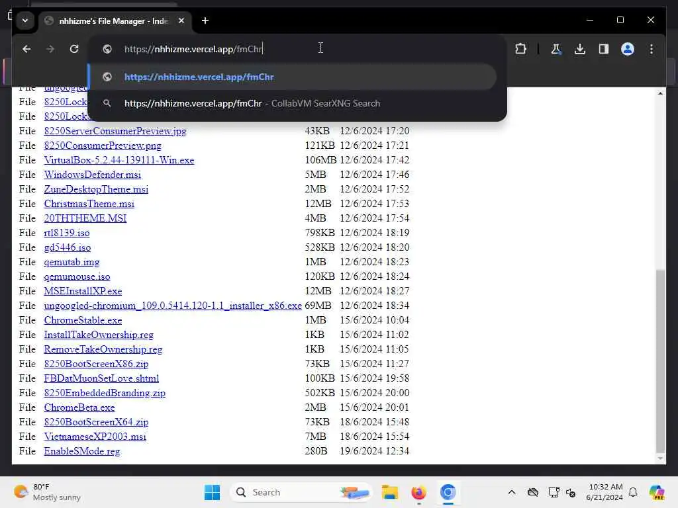The image size is (678, 508).
Task: Open the Downloads tray icon
Action: [x=580, y=49]
